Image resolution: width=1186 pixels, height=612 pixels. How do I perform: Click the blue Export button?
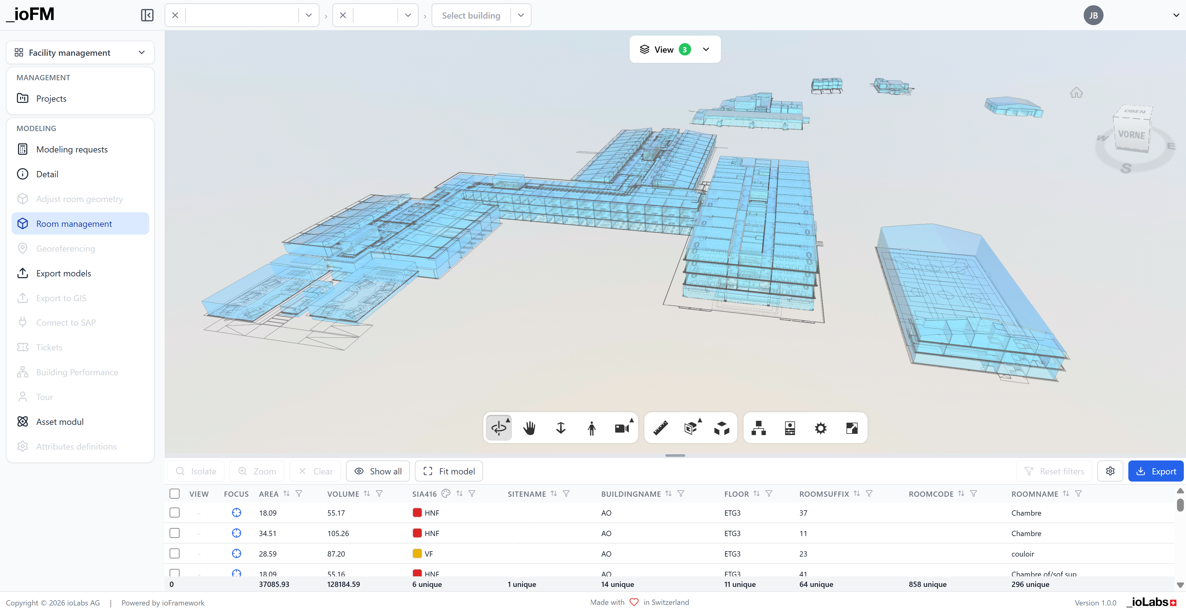tap(1156, 471)
